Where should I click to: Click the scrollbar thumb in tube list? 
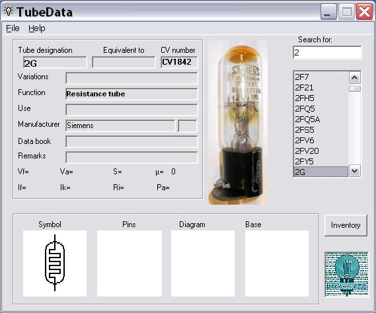[355, 89]
